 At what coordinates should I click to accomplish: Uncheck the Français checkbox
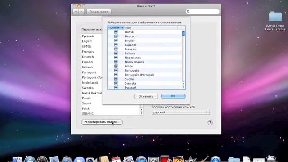point(116,49)
